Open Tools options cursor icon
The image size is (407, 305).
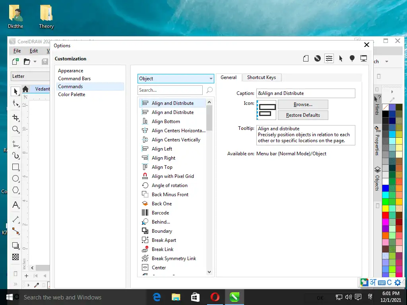click(341, 59)
